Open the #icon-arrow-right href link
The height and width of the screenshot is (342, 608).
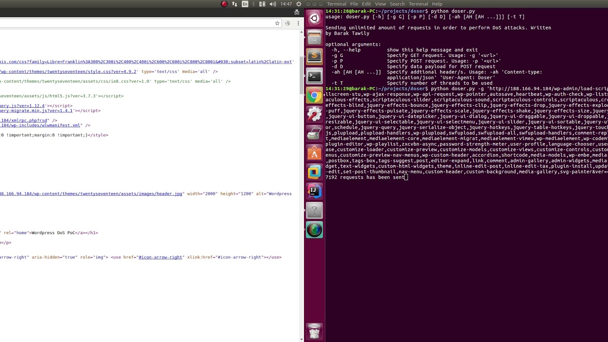(x=161, y=257)
